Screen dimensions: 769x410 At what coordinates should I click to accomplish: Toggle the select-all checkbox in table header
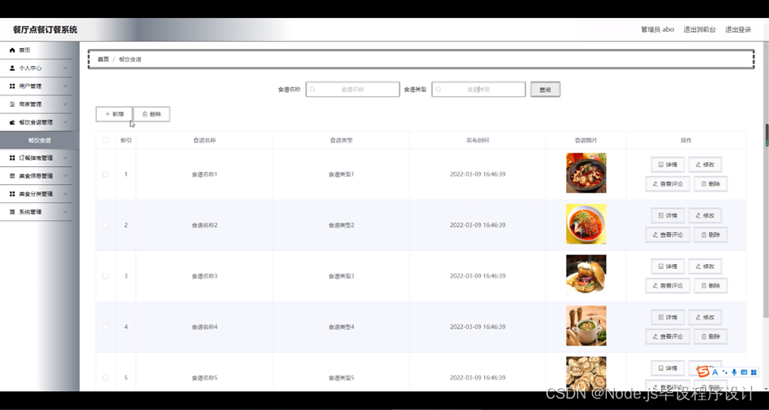click(x=105, y=140)
